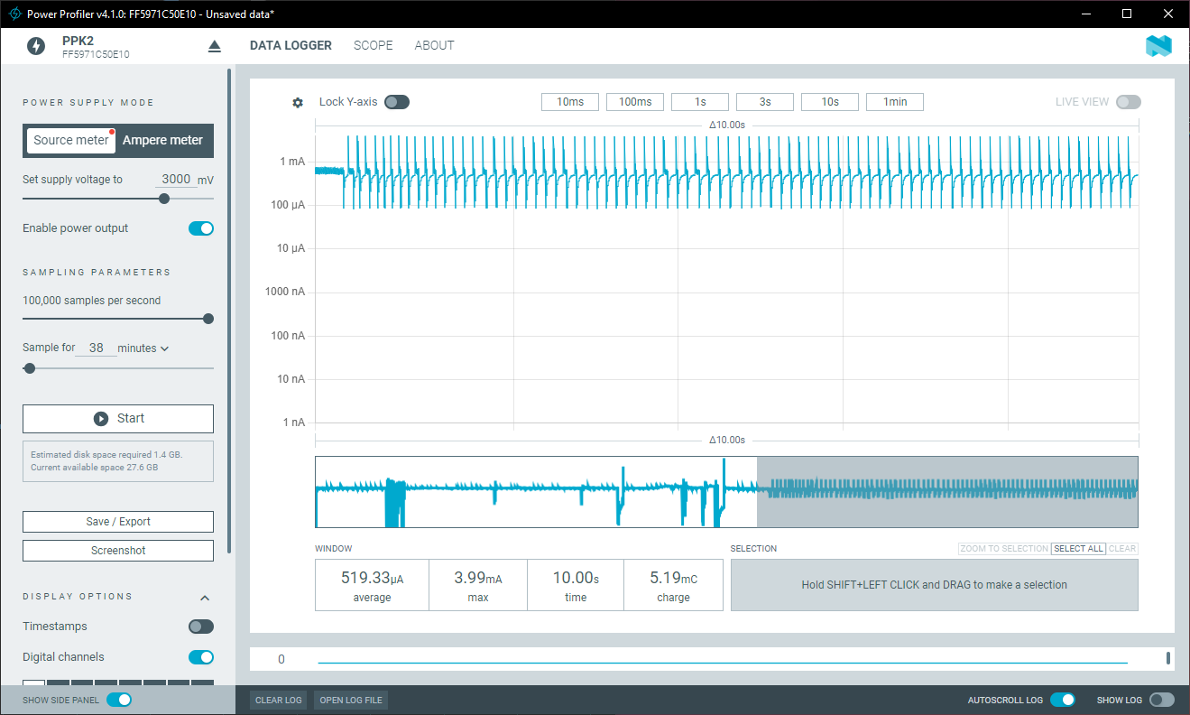Open the chart settings gear icon

[x=297, y=102]
